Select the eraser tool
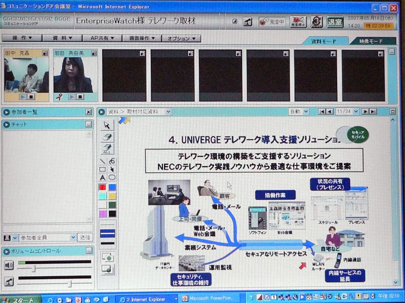The height and width of the screenshot is (303, 405). click(107, 137)
